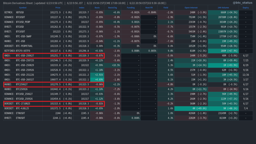Click the 28708M (+28.4%) 24h volume cell
Viewport: 256px width, 144px height.
(223, 17)
